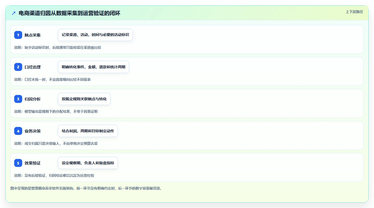Image resolution: width=374 pixels, height=208 pixels.
Task: Select the 上下游路径 label
Action: [x=354, y=12]
